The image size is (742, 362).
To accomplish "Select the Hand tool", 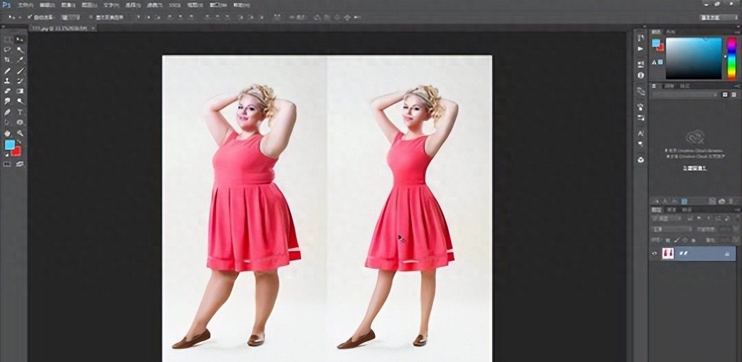I will tap(7, 134).
